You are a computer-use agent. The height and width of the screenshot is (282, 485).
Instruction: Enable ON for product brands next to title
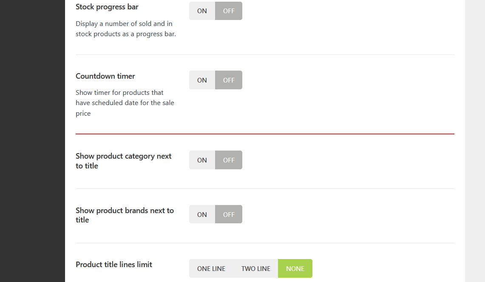point(202,214)
